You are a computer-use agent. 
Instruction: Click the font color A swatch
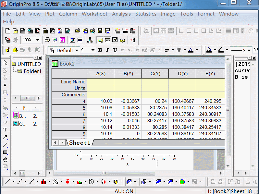[x=191, y=50]
